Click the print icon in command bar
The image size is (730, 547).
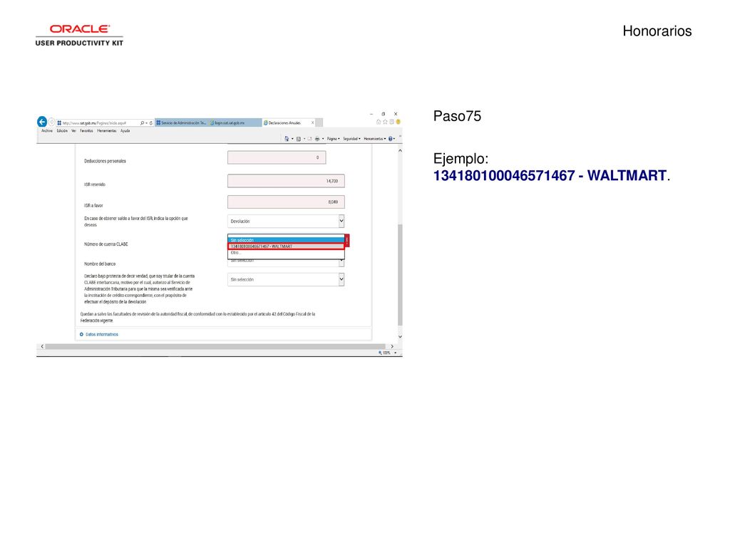pos(317,139)
